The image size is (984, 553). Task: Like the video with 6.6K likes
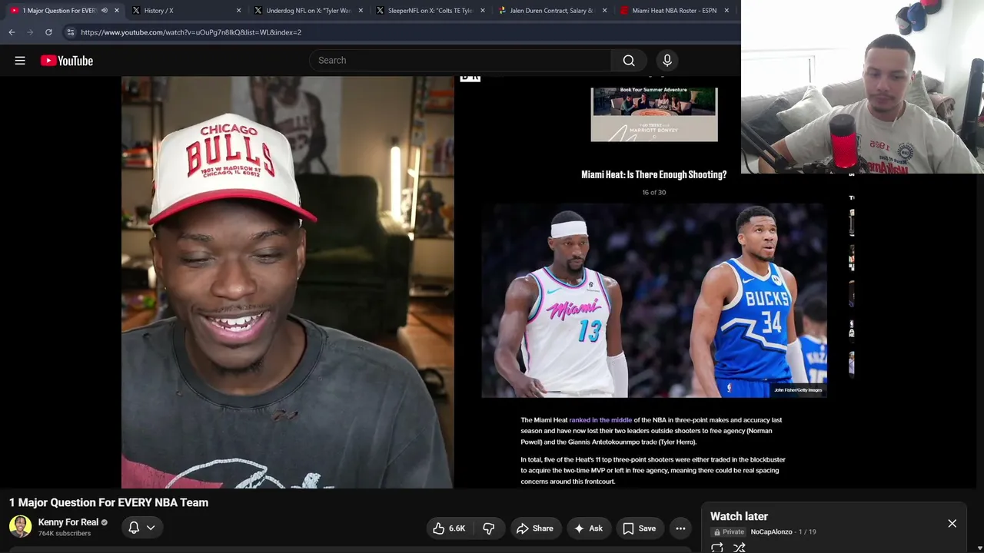[x=449, y=528]
